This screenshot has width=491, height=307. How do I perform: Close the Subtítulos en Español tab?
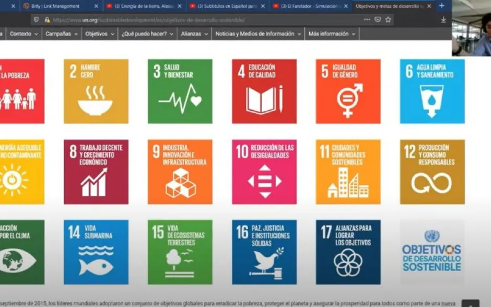click(x=263, y=6)
